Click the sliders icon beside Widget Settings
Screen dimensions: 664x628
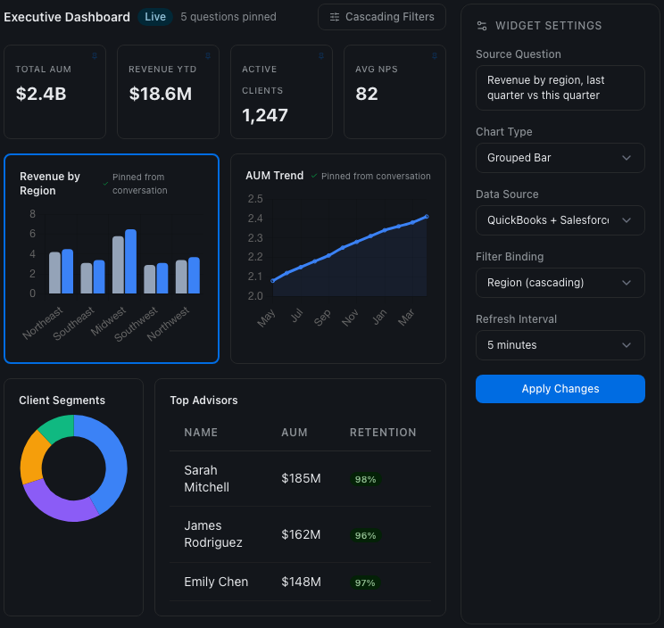pyautogui.click(x=482, y=27)
